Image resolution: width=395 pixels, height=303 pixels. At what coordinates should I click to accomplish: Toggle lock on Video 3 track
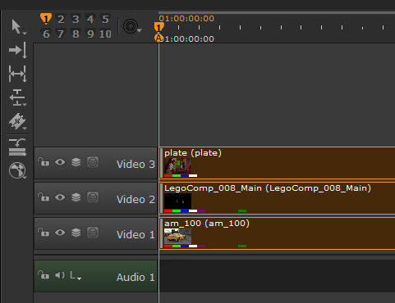44,162
